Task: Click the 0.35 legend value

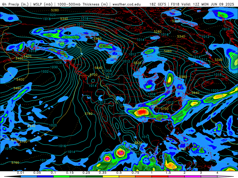Action: pyautogui.click(x=103, y=173)
